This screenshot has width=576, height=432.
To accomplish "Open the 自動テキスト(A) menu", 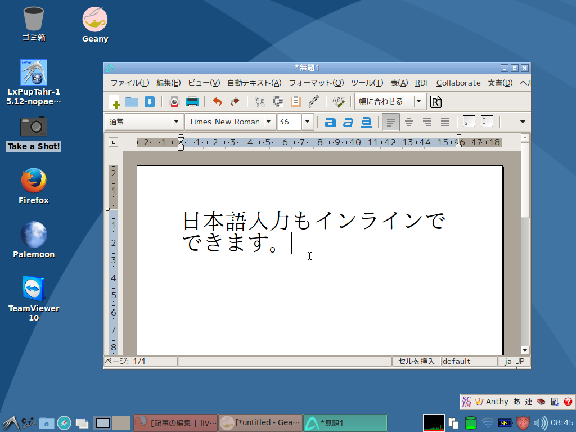I will pos(254,83).
